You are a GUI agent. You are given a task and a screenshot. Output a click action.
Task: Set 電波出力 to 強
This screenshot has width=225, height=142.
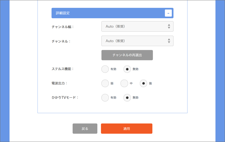143,83
